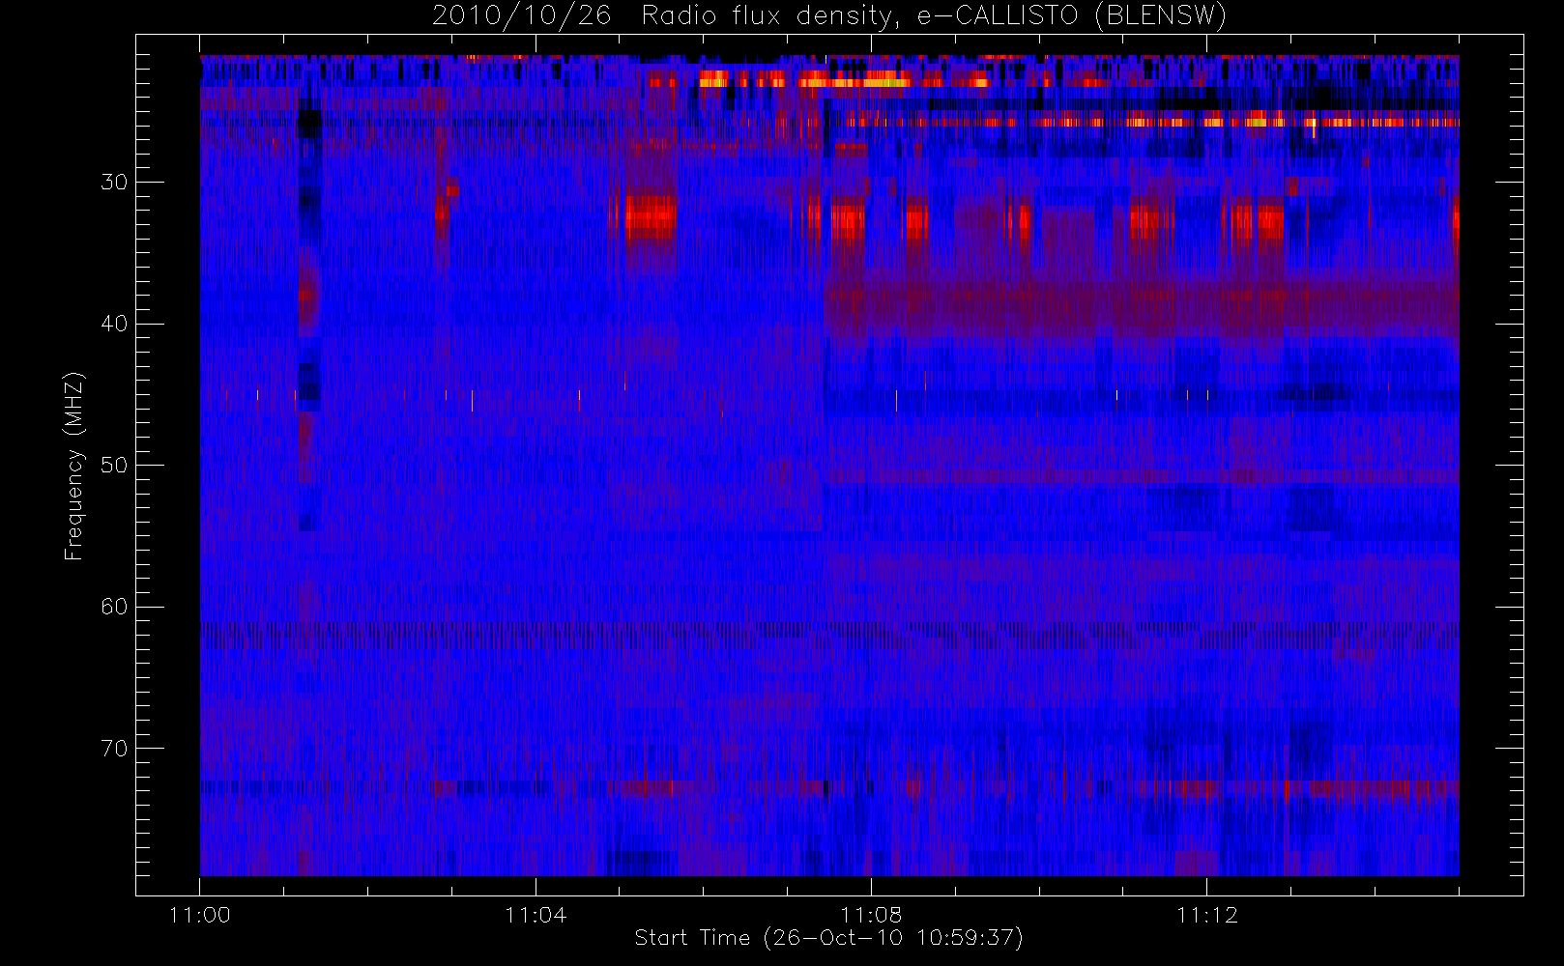Click the 30 MHz frequency tick label
Screen dimensions: 1564x966
[x=114, y=183]
